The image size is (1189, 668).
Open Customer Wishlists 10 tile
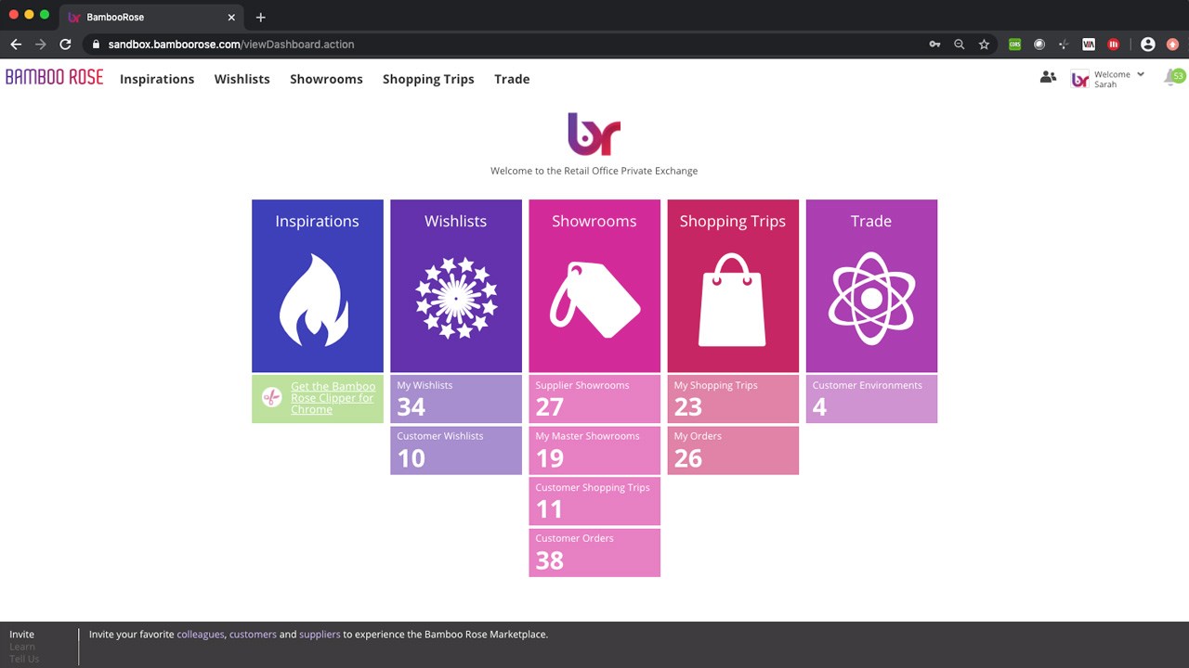(x=455, y=450)
